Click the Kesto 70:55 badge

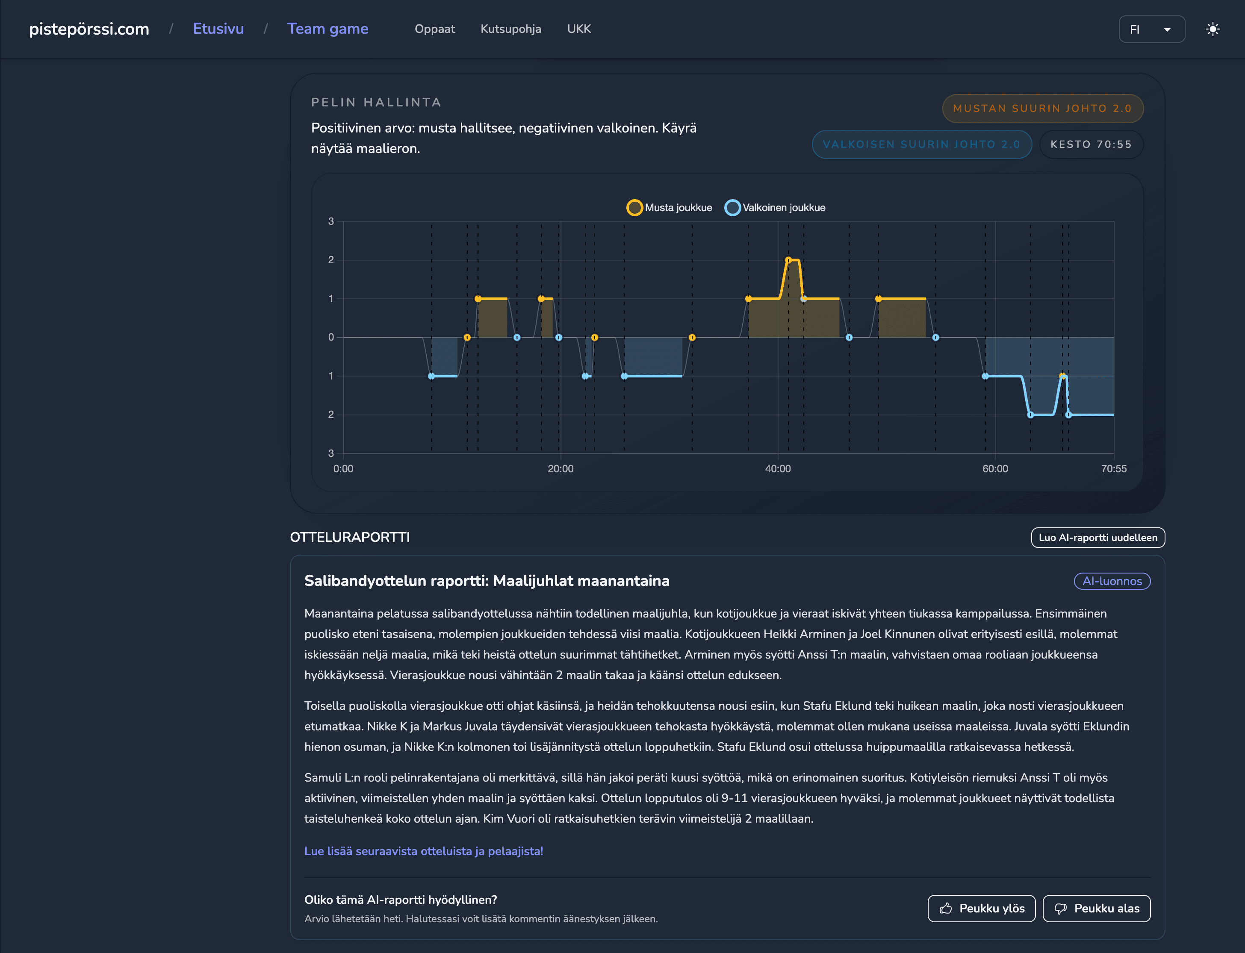click(1090, 144)
